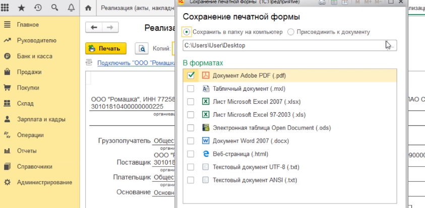
Task: Uncheck the Adobe PDF (.pdf) format
Action: (191, 75)
